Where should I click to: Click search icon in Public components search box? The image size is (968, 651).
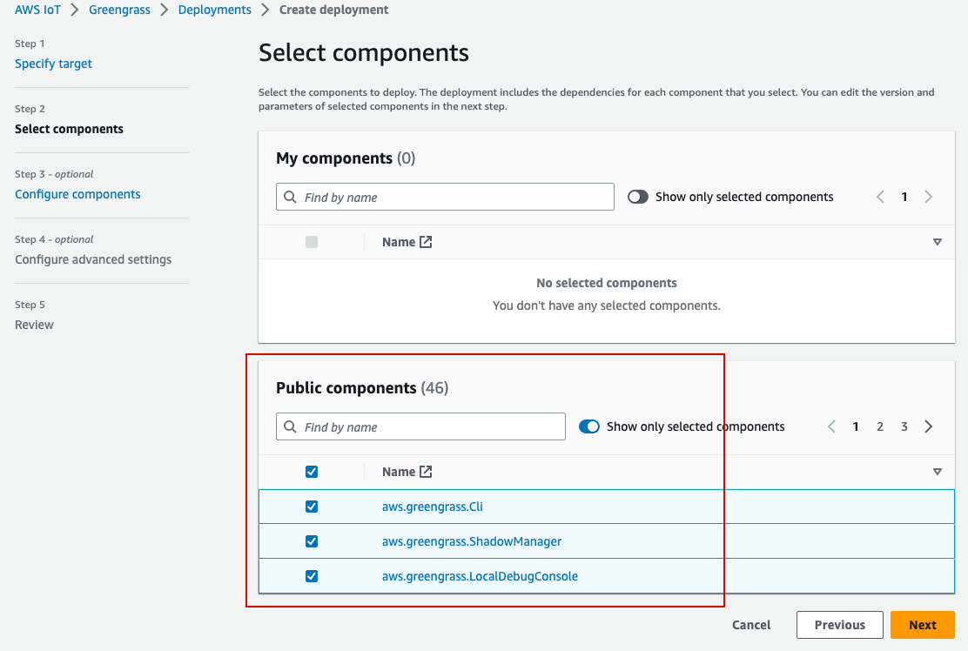(291, 427)
